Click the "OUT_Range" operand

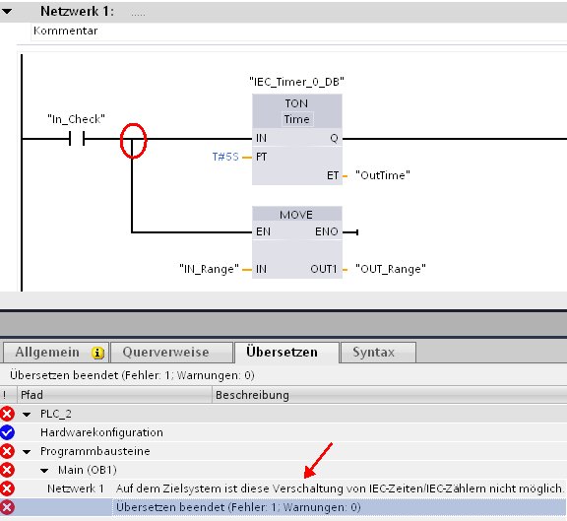pos(391,269)
